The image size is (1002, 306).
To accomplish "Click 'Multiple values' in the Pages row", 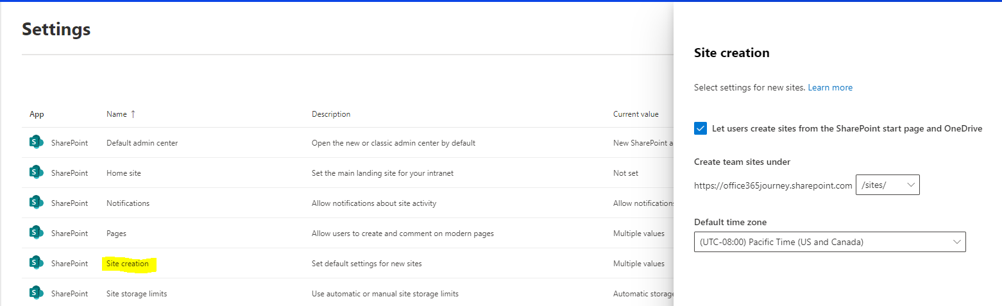I will [639, 234].
